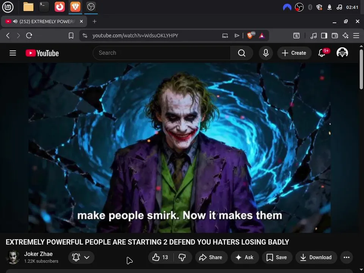Open the page search/find sidebar icon
Image resolution: width=364 pixels, height=273 pixels.
(x=297, y=36)
